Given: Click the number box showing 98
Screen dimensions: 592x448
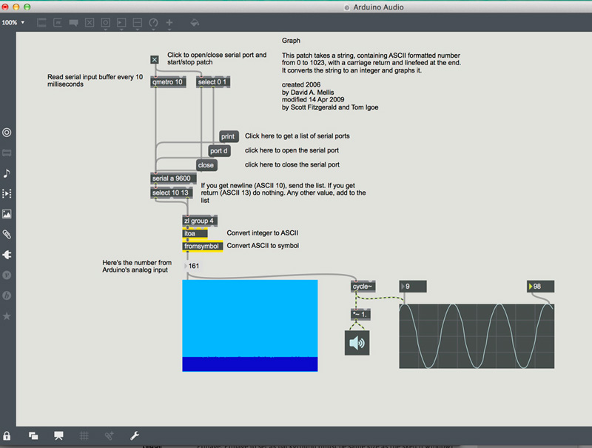Looking at the screenshot, I should coord(541,287).
